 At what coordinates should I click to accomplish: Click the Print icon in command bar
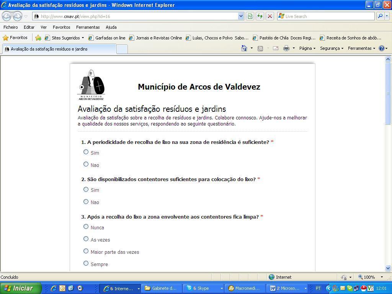click(x=286, y=48)
